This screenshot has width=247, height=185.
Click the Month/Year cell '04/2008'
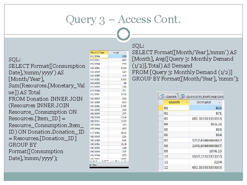[99, 83]
